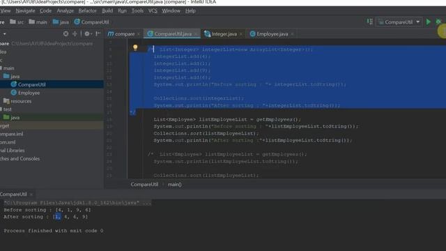This screenshot has height=251, width=446.
Task: Hide the project tool window
Action: point(98,33)
